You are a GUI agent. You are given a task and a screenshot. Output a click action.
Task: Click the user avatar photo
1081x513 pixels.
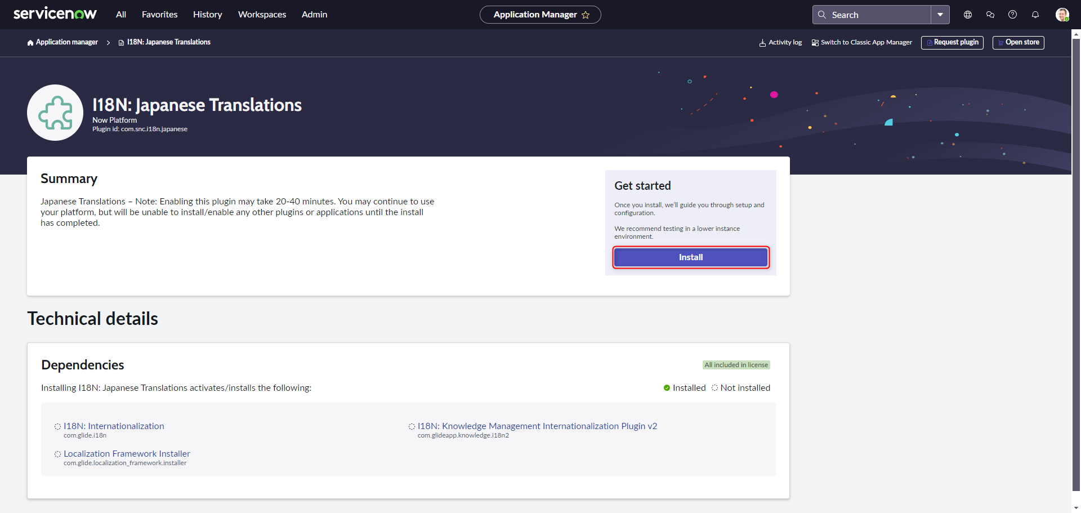click(x=1062, y=15)
